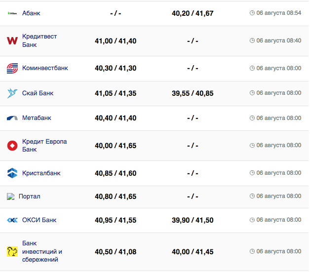Click the ОКСИ Банк logo icon
The image size is (310, 273).
point(12,220)
